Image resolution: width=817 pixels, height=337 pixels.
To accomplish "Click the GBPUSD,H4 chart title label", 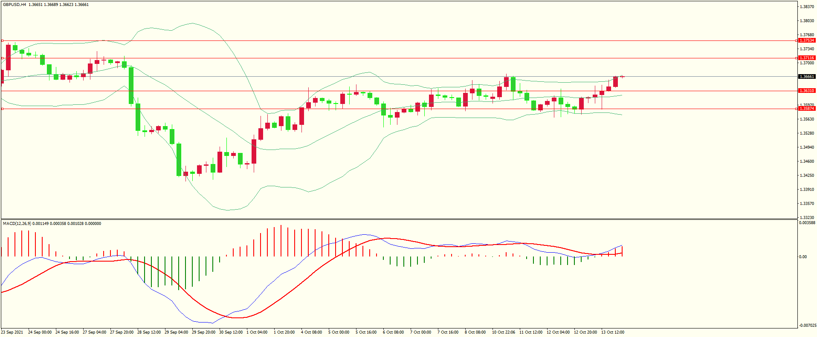I will [x=14, y=5].
